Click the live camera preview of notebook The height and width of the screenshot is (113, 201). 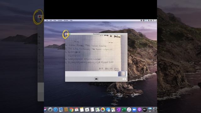click(96, 53)
